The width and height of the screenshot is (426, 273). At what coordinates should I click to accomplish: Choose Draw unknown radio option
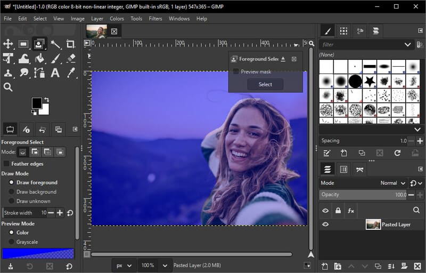11,201
